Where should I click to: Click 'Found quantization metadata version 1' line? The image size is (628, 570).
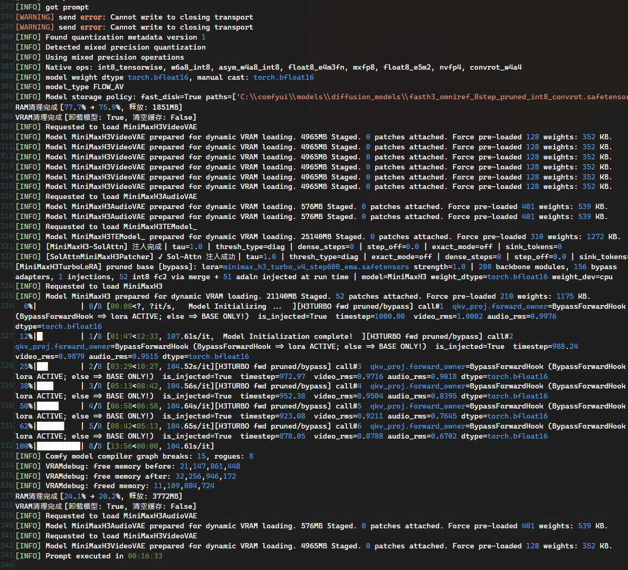coord(110,37)
